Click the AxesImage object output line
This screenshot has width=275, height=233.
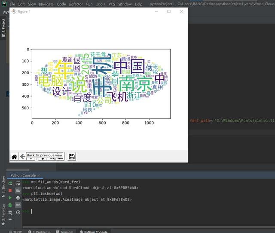click(77, 199)
